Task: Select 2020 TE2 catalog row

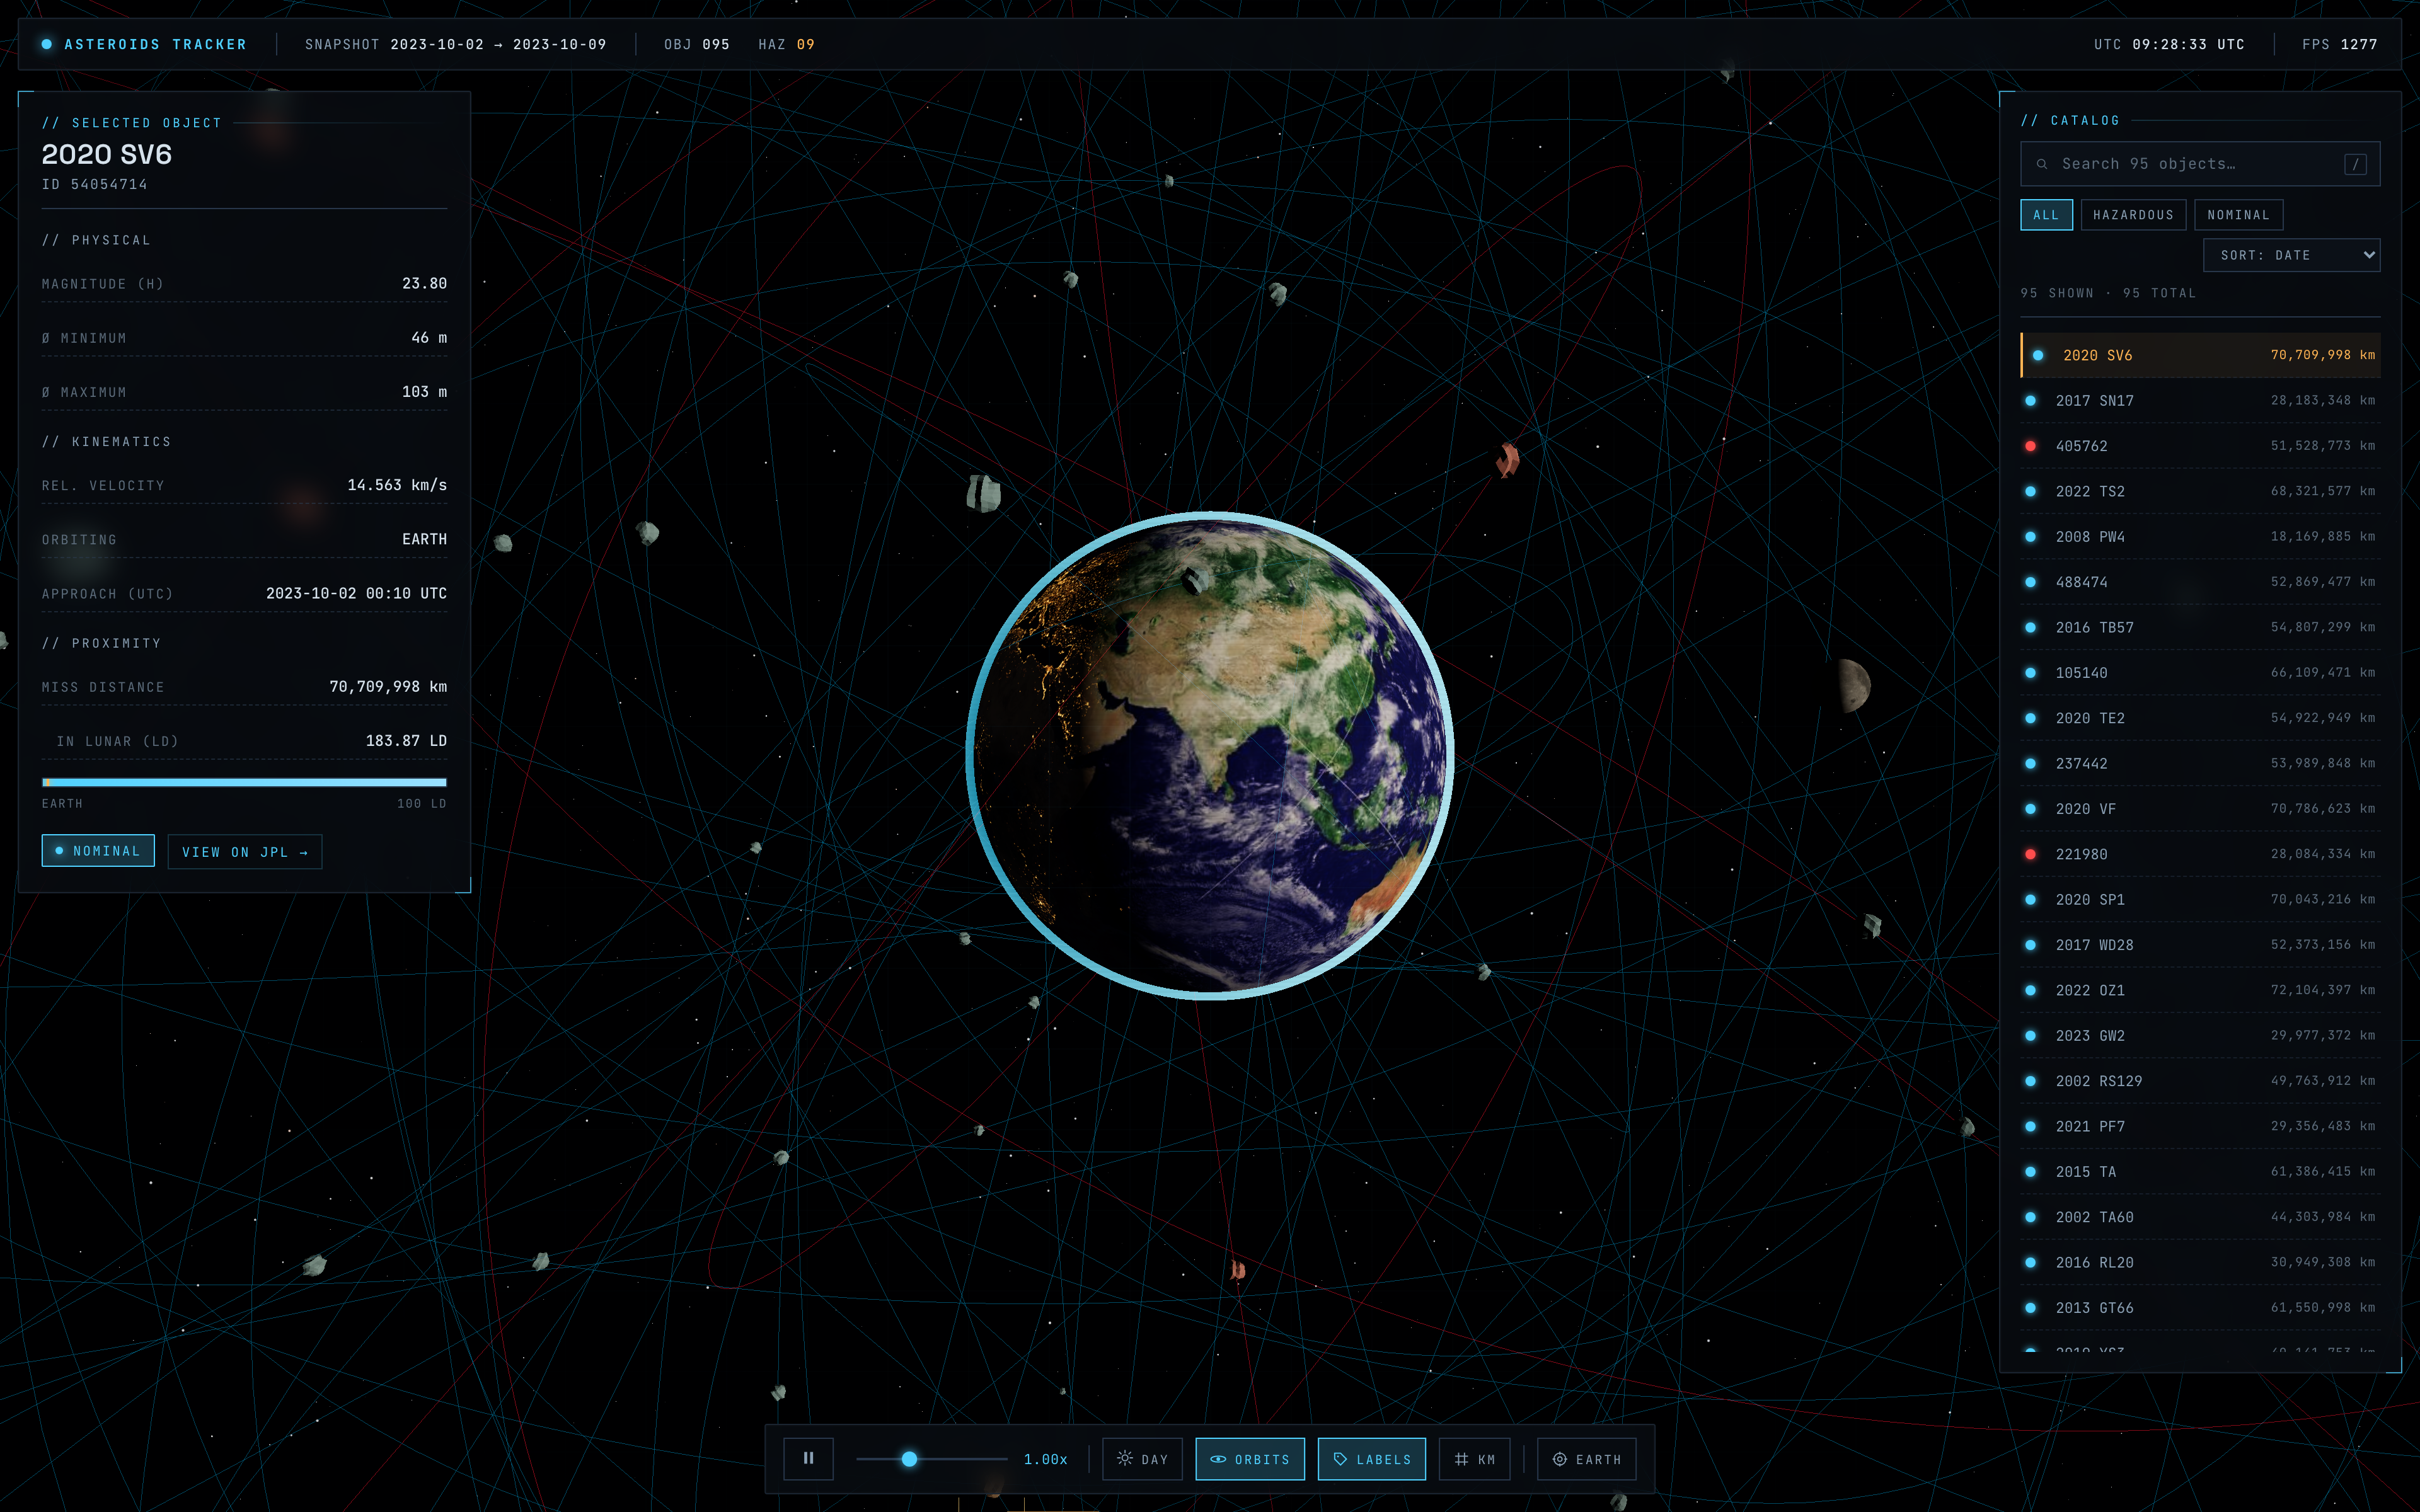Action: [2200, 718]
